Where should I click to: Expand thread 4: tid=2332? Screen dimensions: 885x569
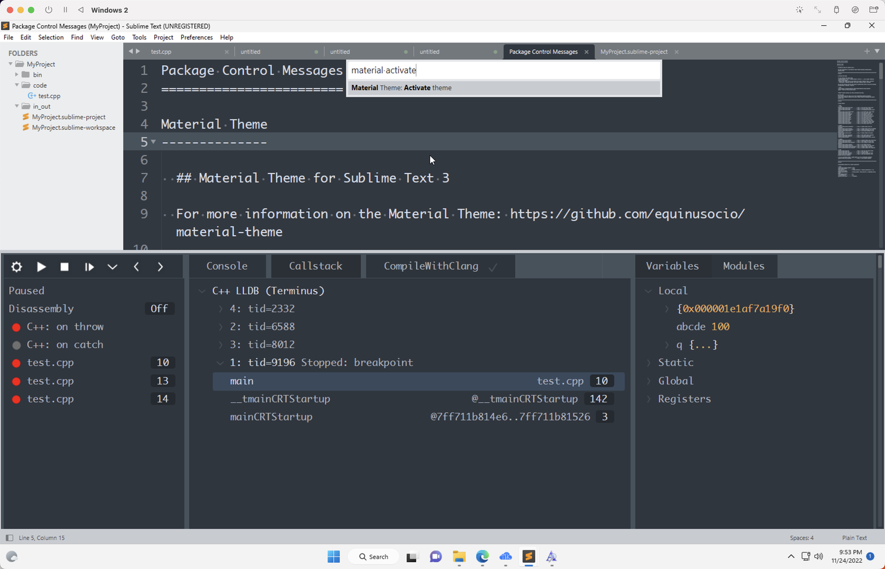coord(221,309)
